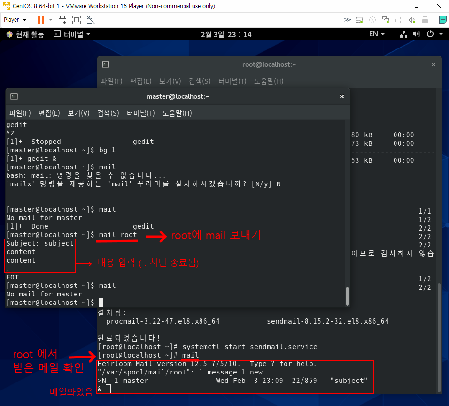Click the '/var/spool/mail/root' message line
The width and height of the screenshot is (449, 406).
180,372
